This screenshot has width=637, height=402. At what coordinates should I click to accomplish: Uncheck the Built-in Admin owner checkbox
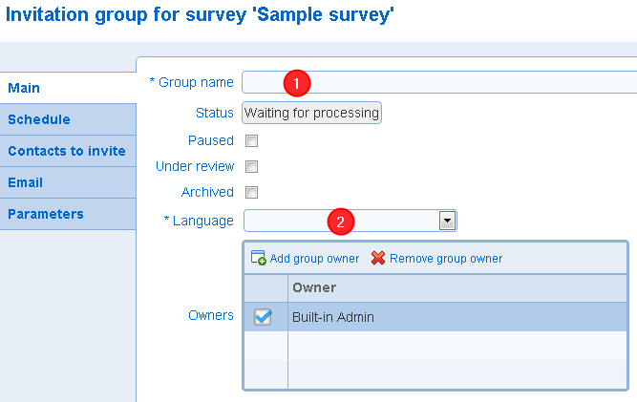tap(263, 317)
